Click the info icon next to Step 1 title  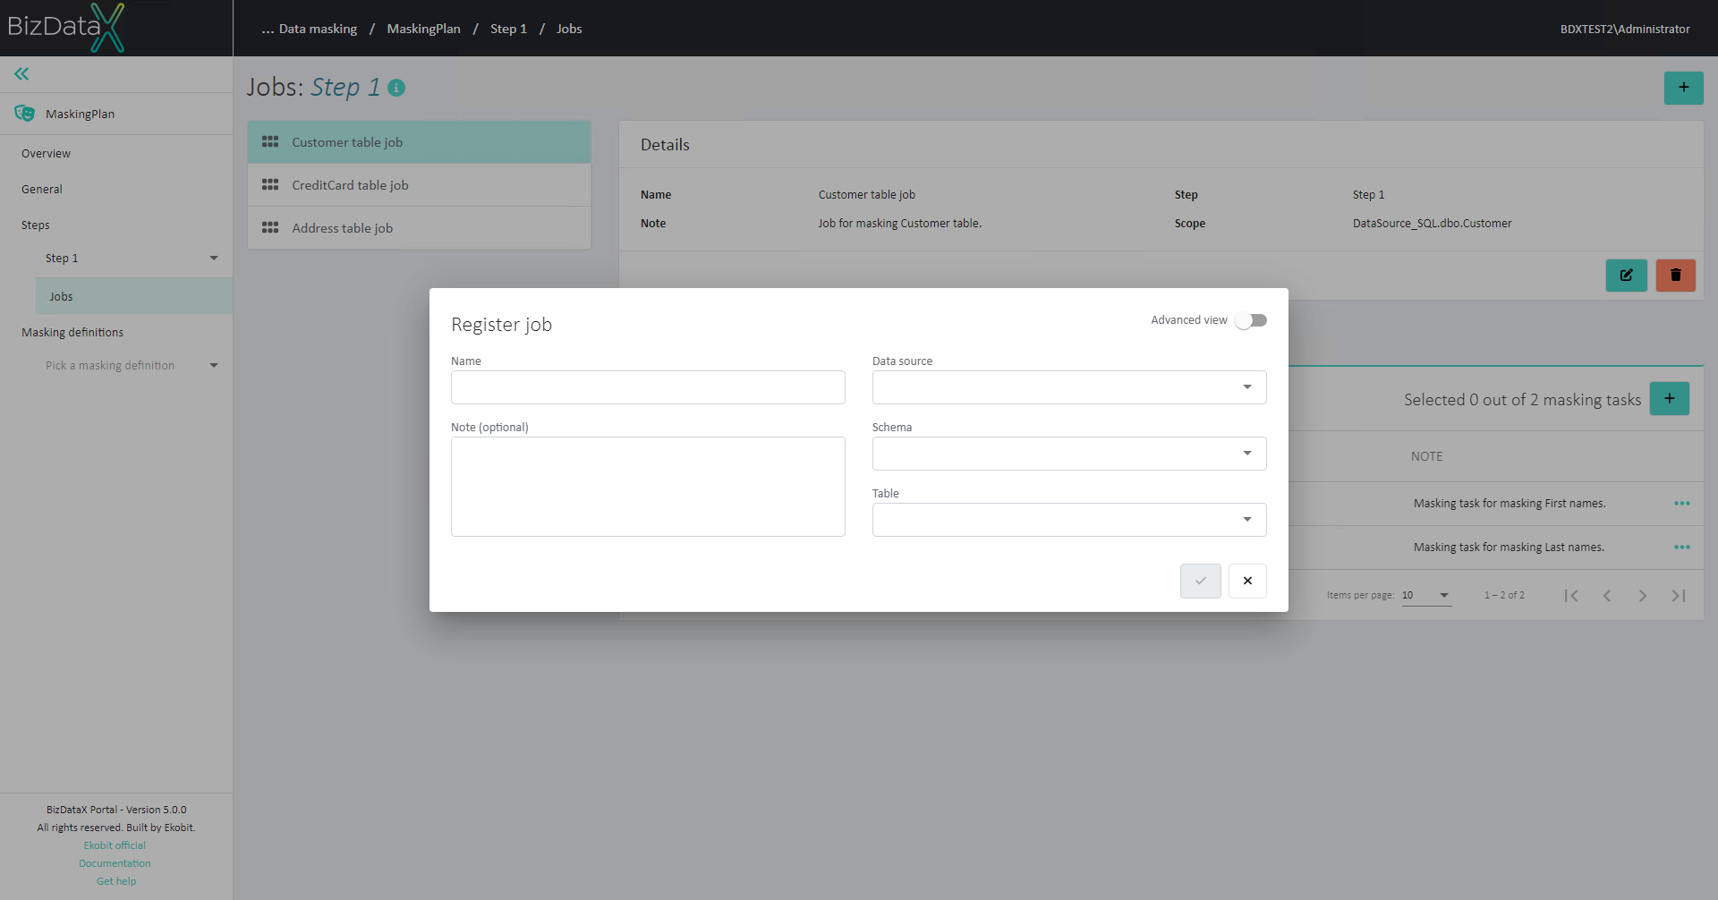tap(396, 88)
